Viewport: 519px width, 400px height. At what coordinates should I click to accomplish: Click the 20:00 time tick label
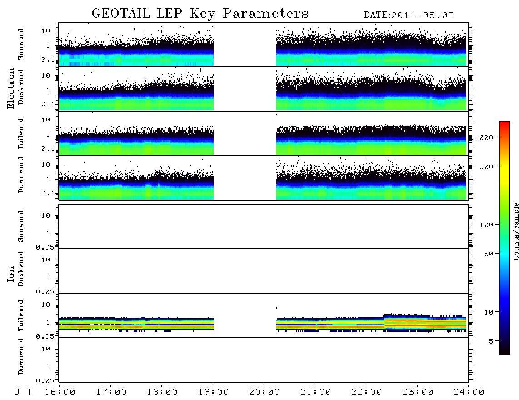[x=265, y=392]
